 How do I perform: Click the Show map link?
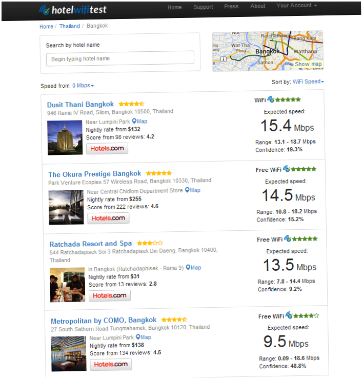click(308, 64)
